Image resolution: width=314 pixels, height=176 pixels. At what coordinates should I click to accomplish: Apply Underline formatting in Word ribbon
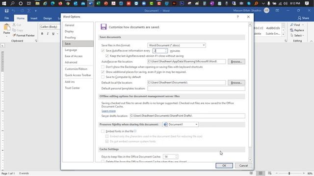(x=53, y=34)
